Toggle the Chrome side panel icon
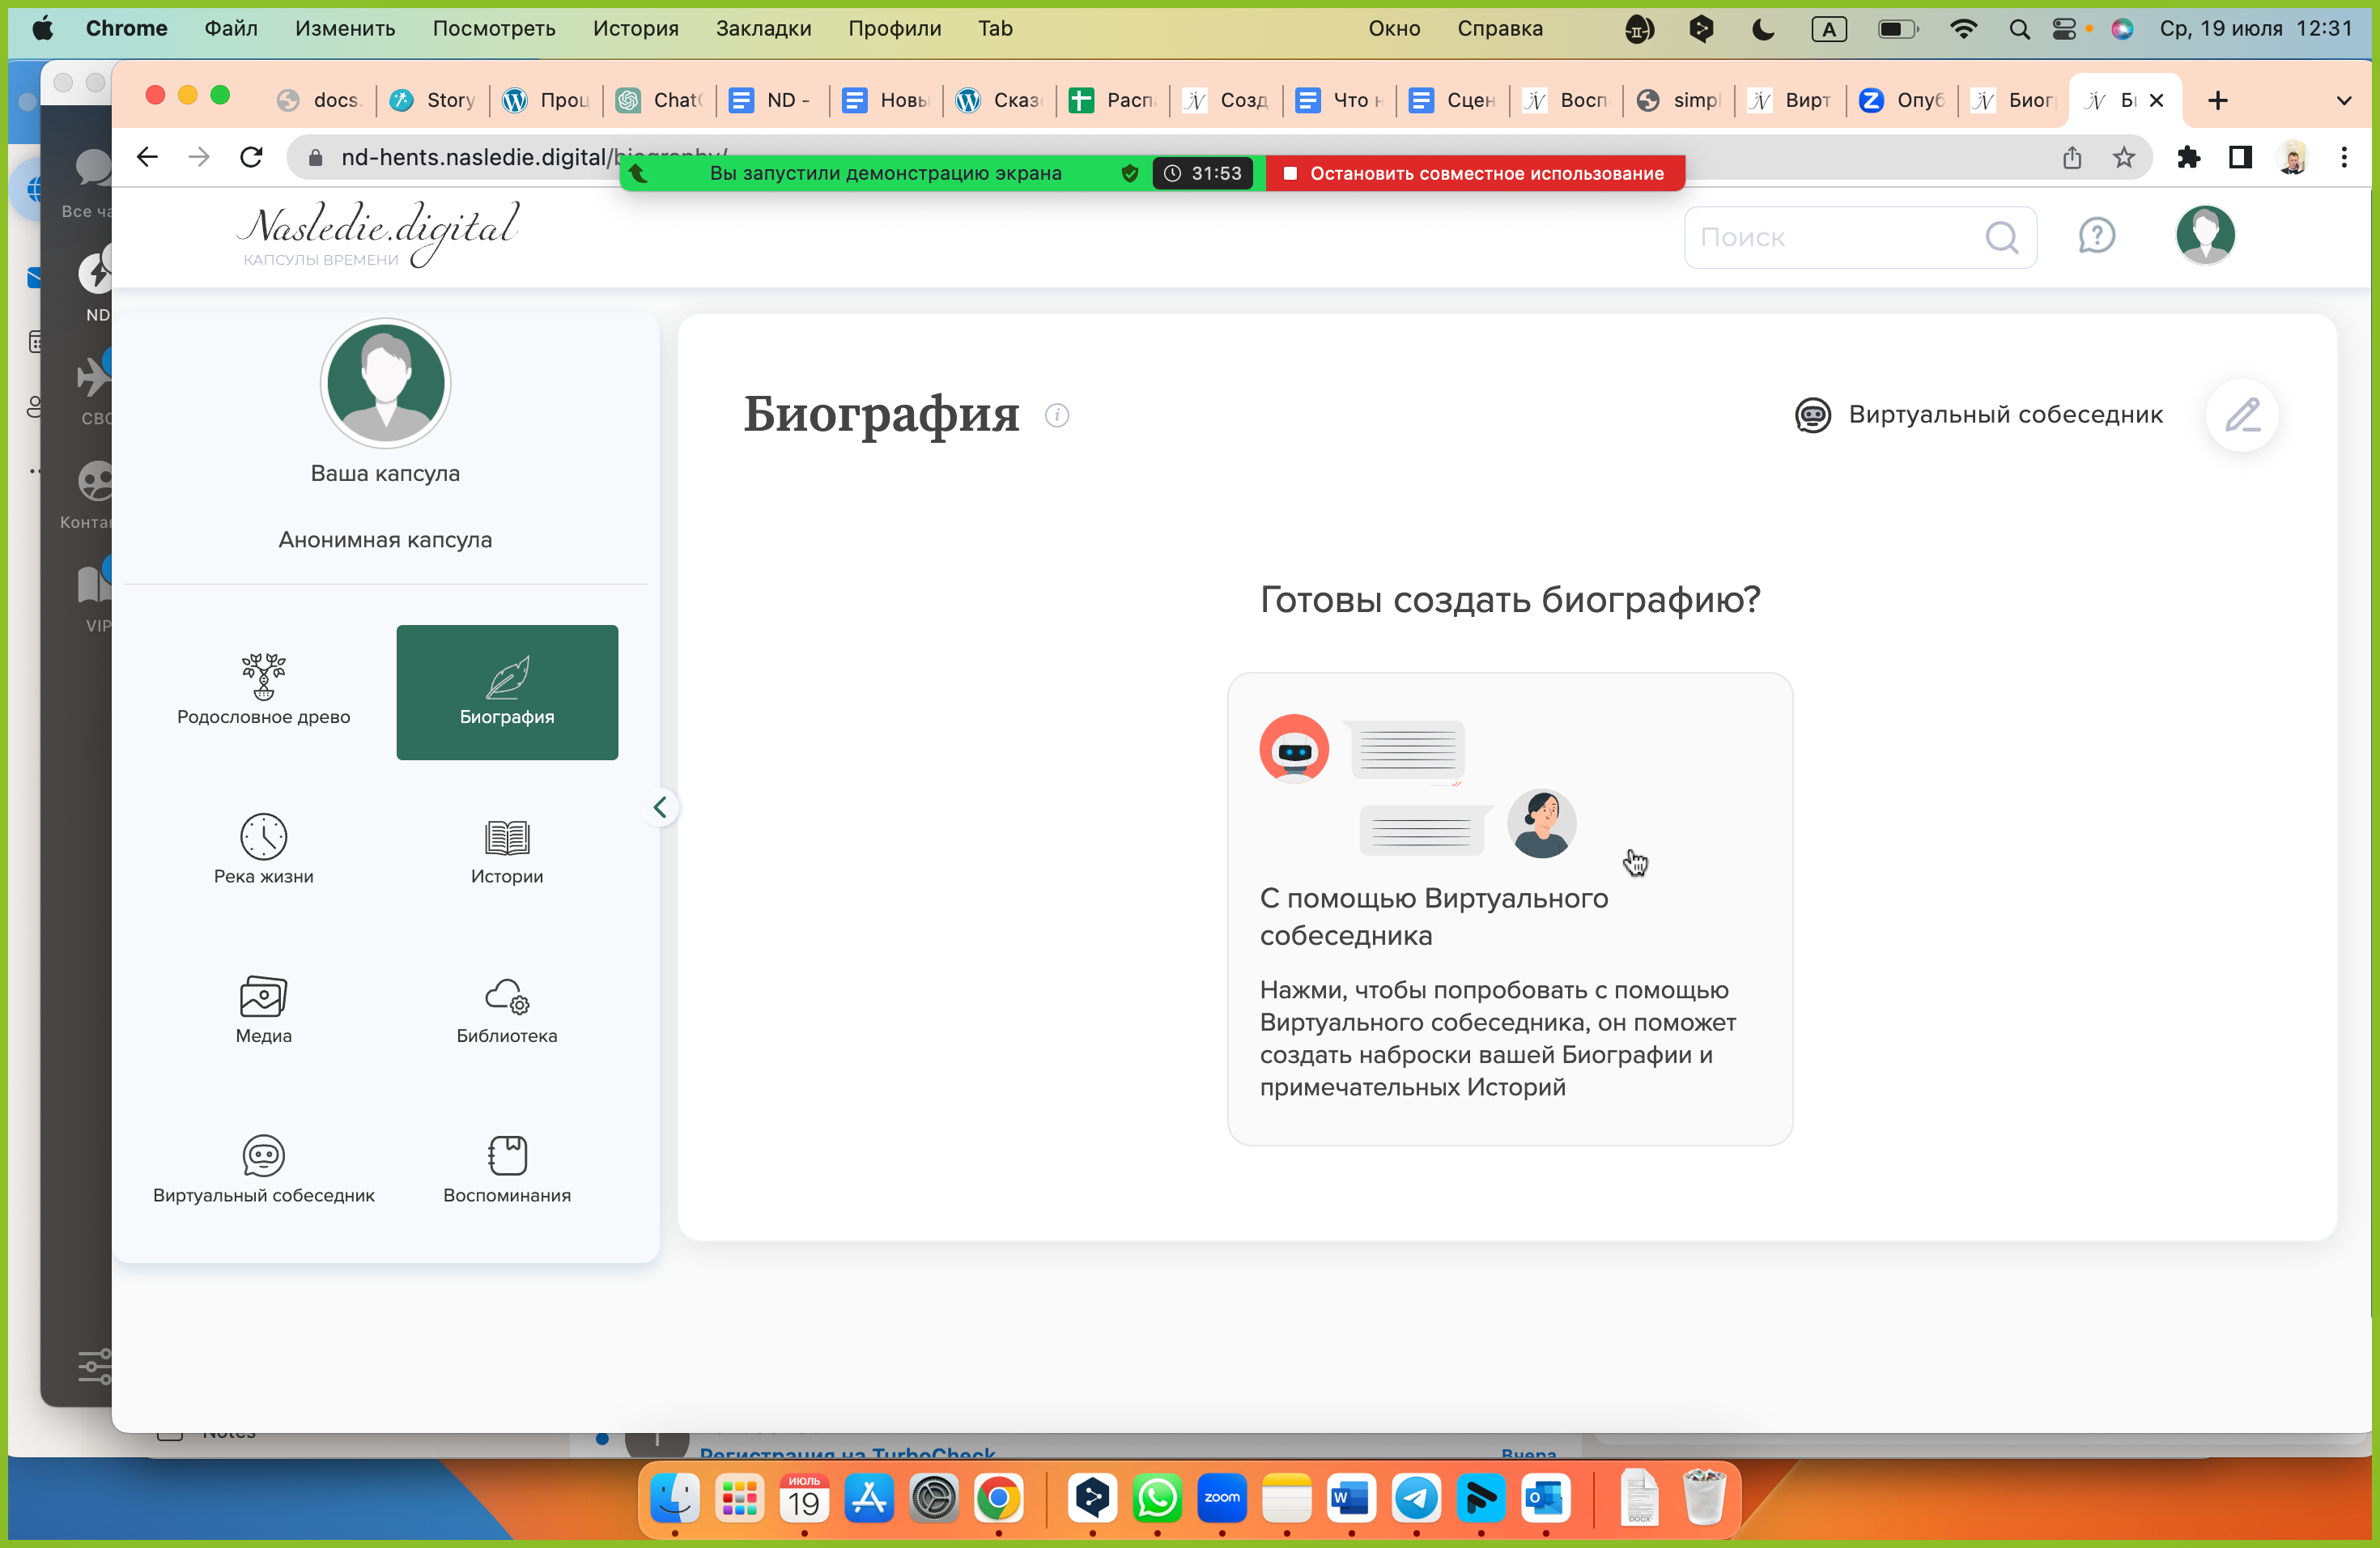2380x1548 pixels. click(2240, 157)
